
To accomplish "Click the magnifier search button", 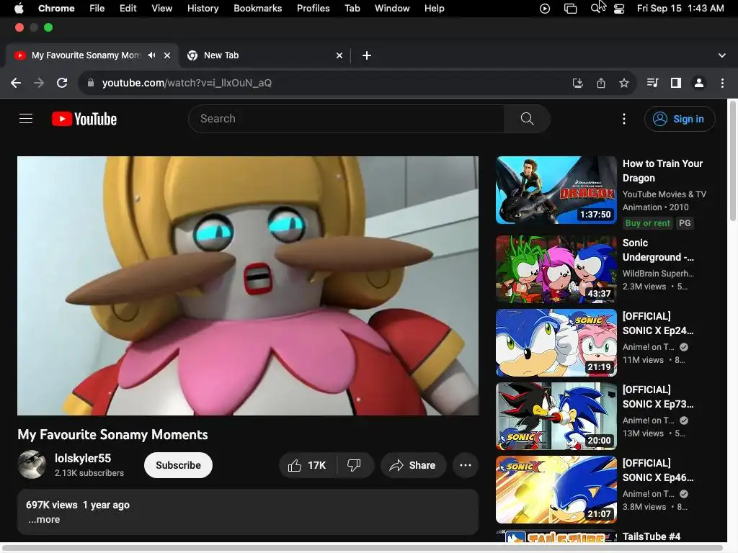I will (x=527, y=119).
